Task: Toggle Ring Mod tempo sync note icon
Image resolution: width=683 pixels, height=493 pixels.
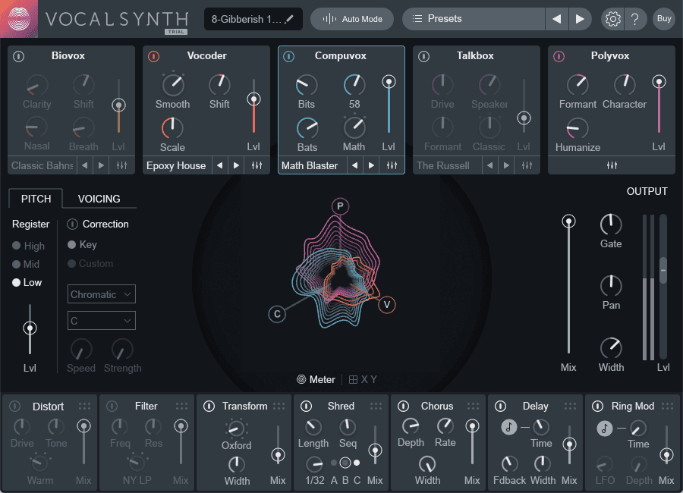Action: (x=605, y=429)
